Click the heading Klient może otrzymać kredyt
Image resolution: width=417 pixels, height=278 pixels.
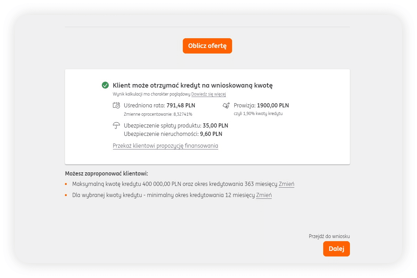(x=193, y=85)
